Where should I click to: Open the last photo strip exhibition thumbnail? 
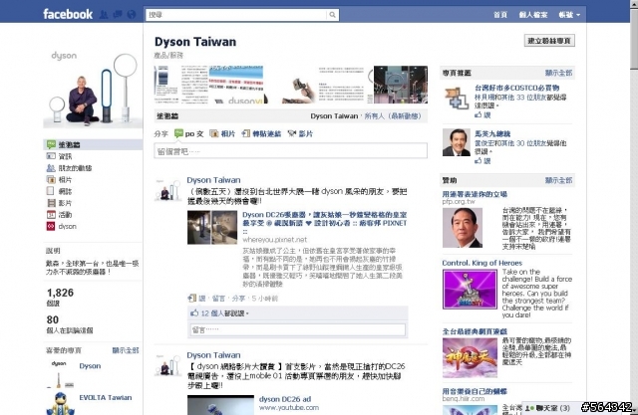coord(401,85)
